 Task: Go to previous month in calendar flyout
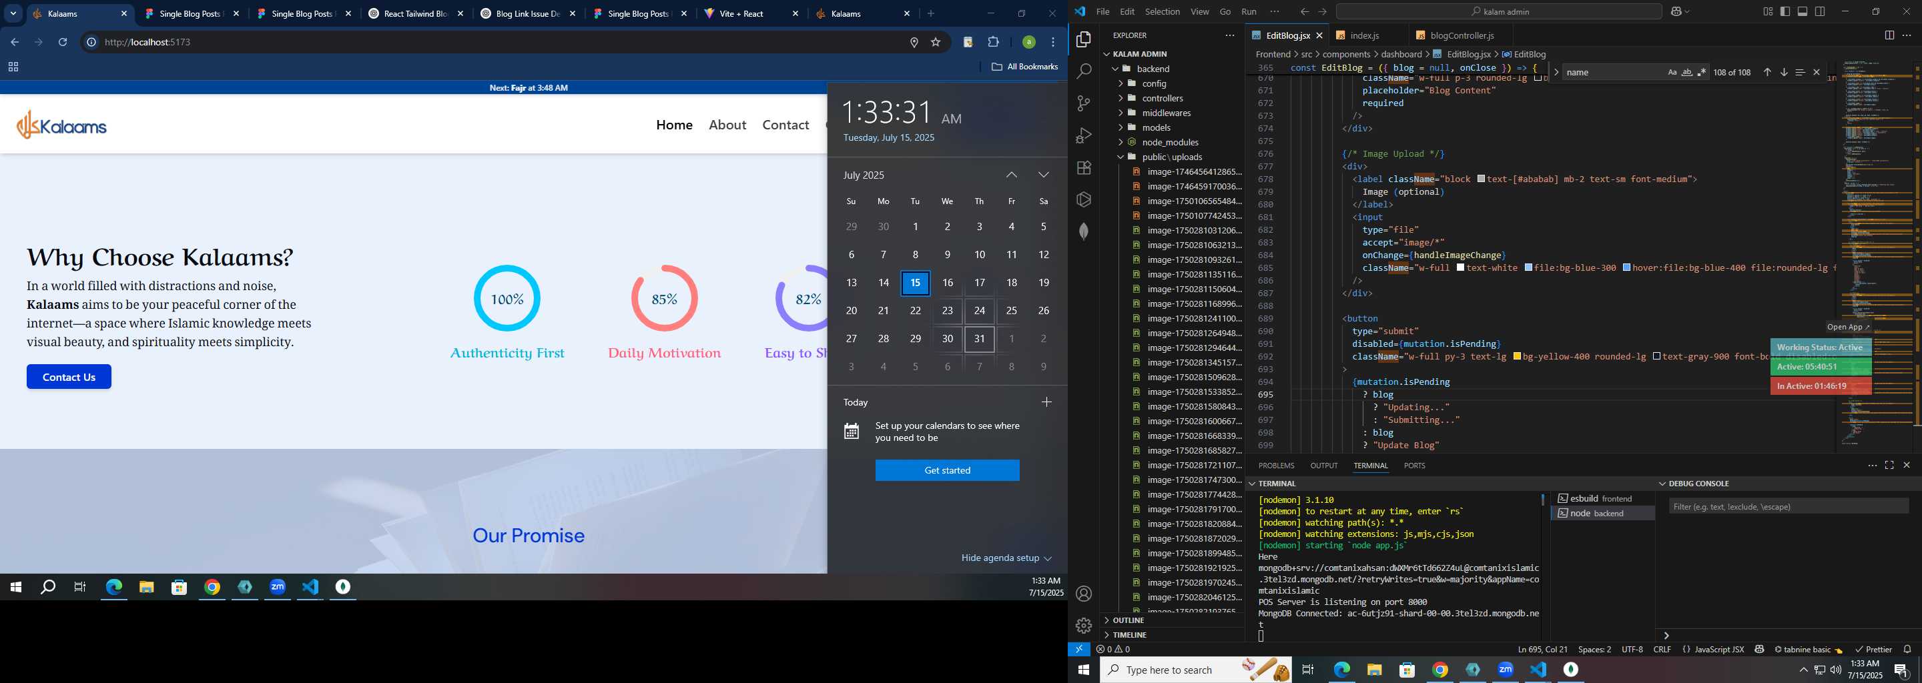(1011, 175)
